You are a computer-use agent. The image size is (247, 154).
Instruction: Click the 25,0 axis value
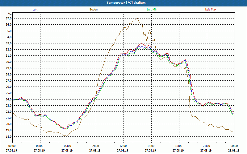coord(9,93)
